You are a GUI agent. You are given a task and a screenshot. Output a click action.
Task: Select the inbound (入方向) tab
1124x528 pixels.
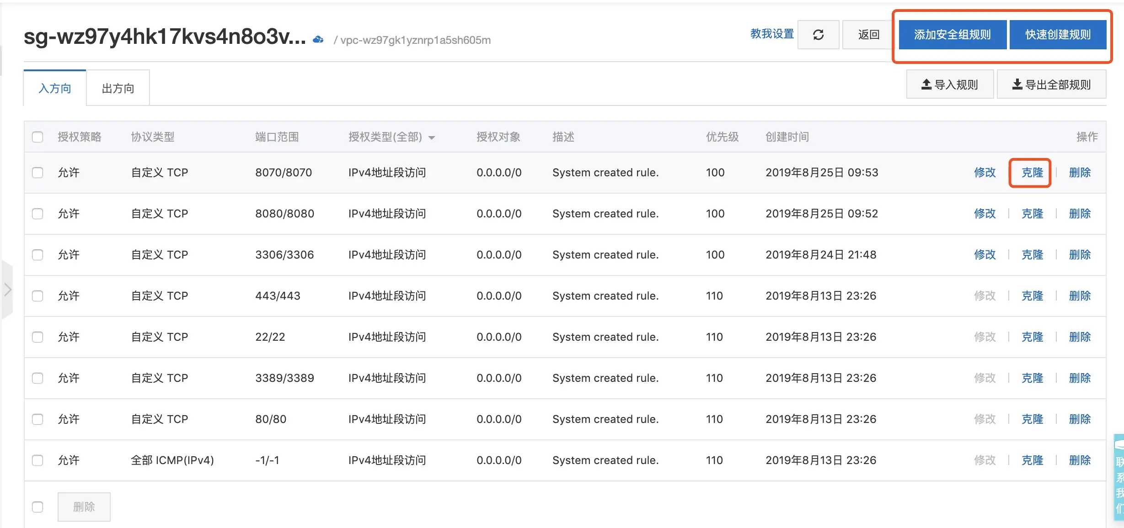coord(55,88)
